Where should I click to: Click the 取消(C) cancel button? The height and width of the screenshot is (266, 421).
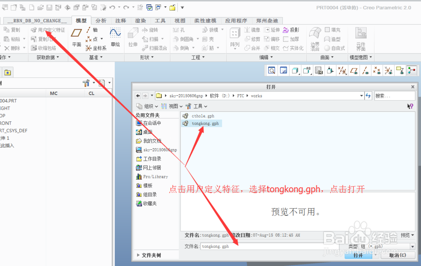(398, 255)
